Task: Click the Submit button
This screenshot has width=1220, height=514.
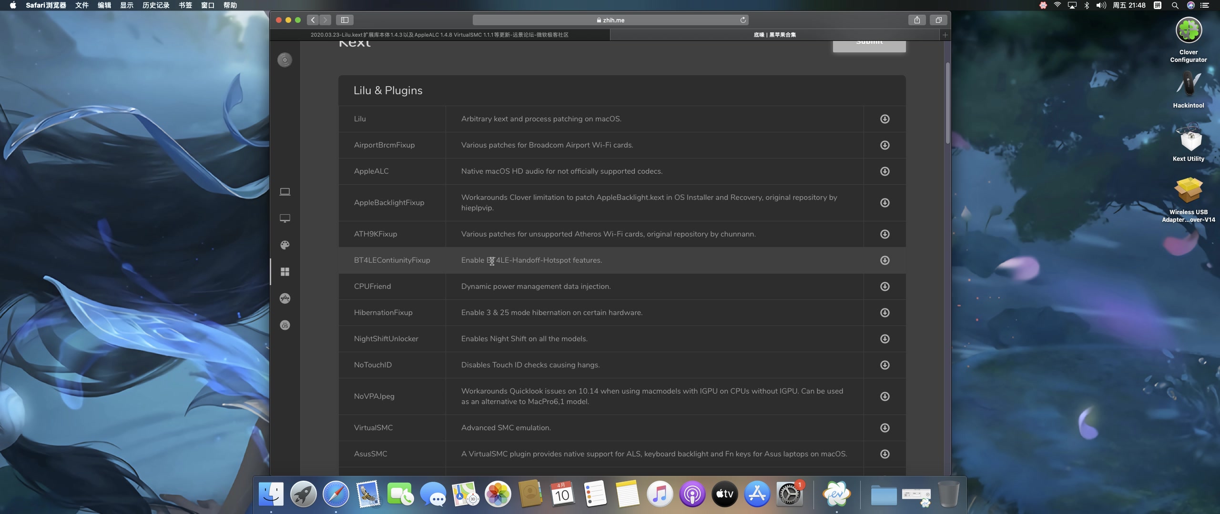Action: (x=869, y=46)
